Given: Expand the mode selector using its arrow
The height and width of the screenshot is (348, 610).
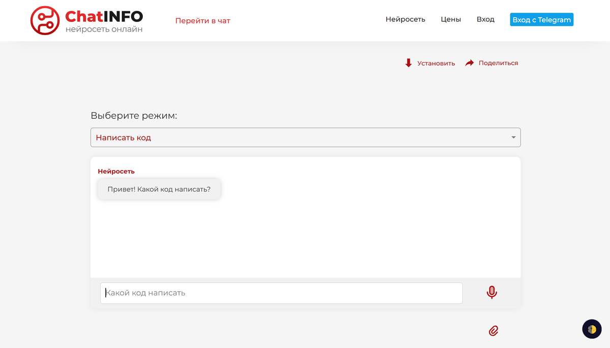Looking at the screenshot, I should pyautogui.click(x=513, y=137).
